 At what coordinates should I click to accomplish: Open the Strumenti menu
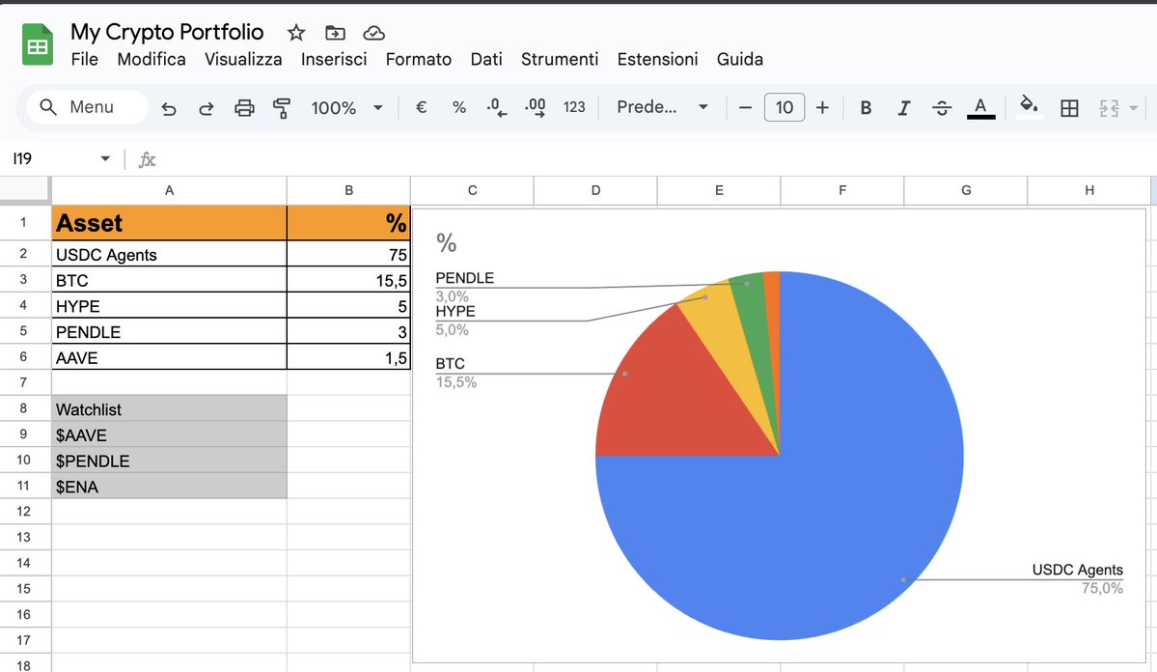tap(560, 59)
